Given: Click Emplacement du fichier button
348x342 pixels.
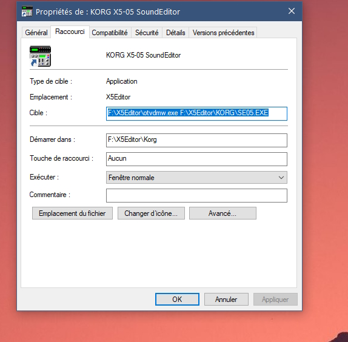Looking at the screenshot, I should (x=72, y=213).
